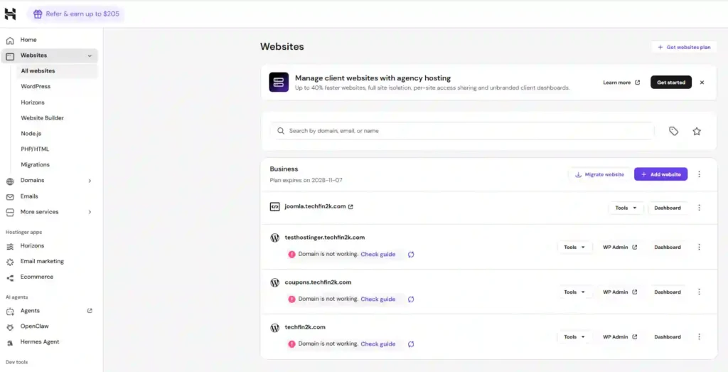Image resolution: width=728 pixels, height=372 pixels.
Task: Open Emails from sidebar
Action: (x=29, y=196)
